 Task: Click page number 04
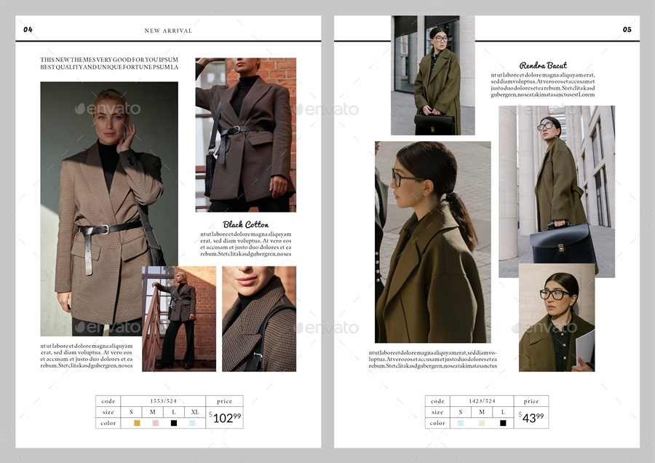28,31
